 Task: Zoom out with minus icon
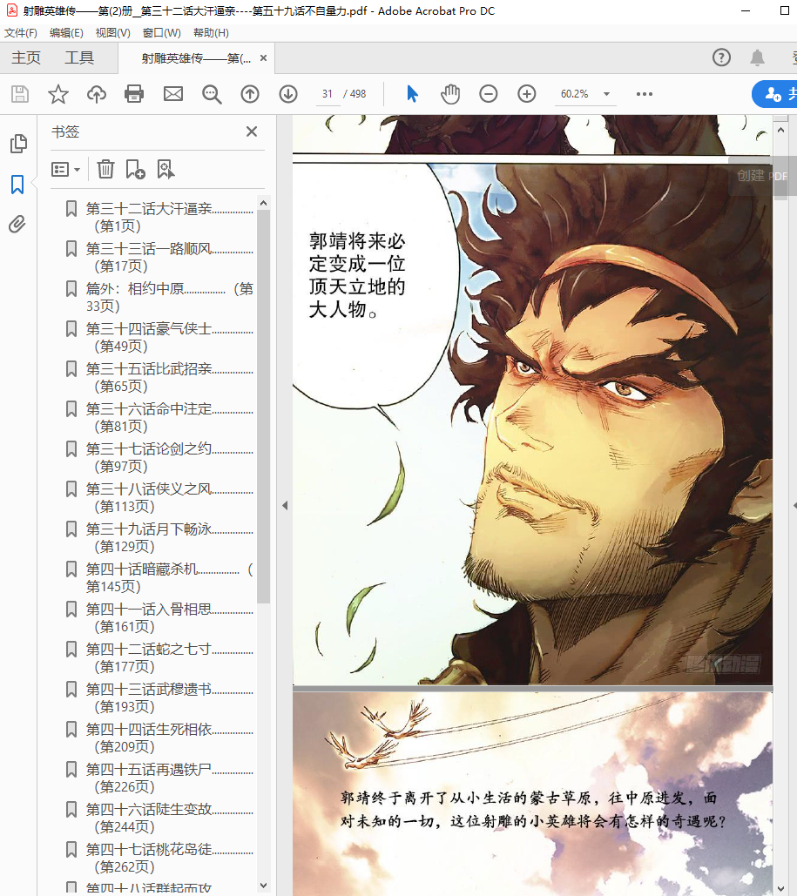(x=489, y=94)
